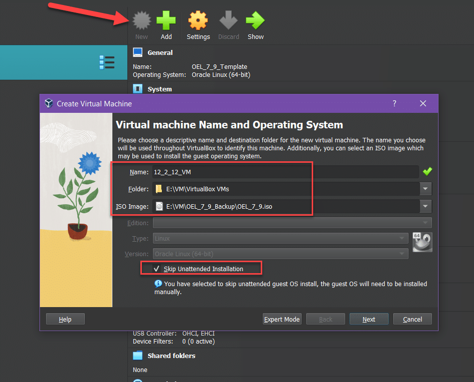Click the Name field containing 12_2_12_VM
The width and height of the screenshot is (474, 382).
[285, 172]
